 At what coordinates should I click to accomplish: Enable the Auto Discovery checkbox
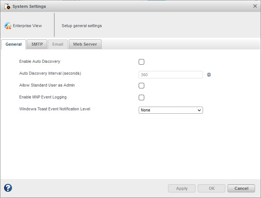[141, 62]
